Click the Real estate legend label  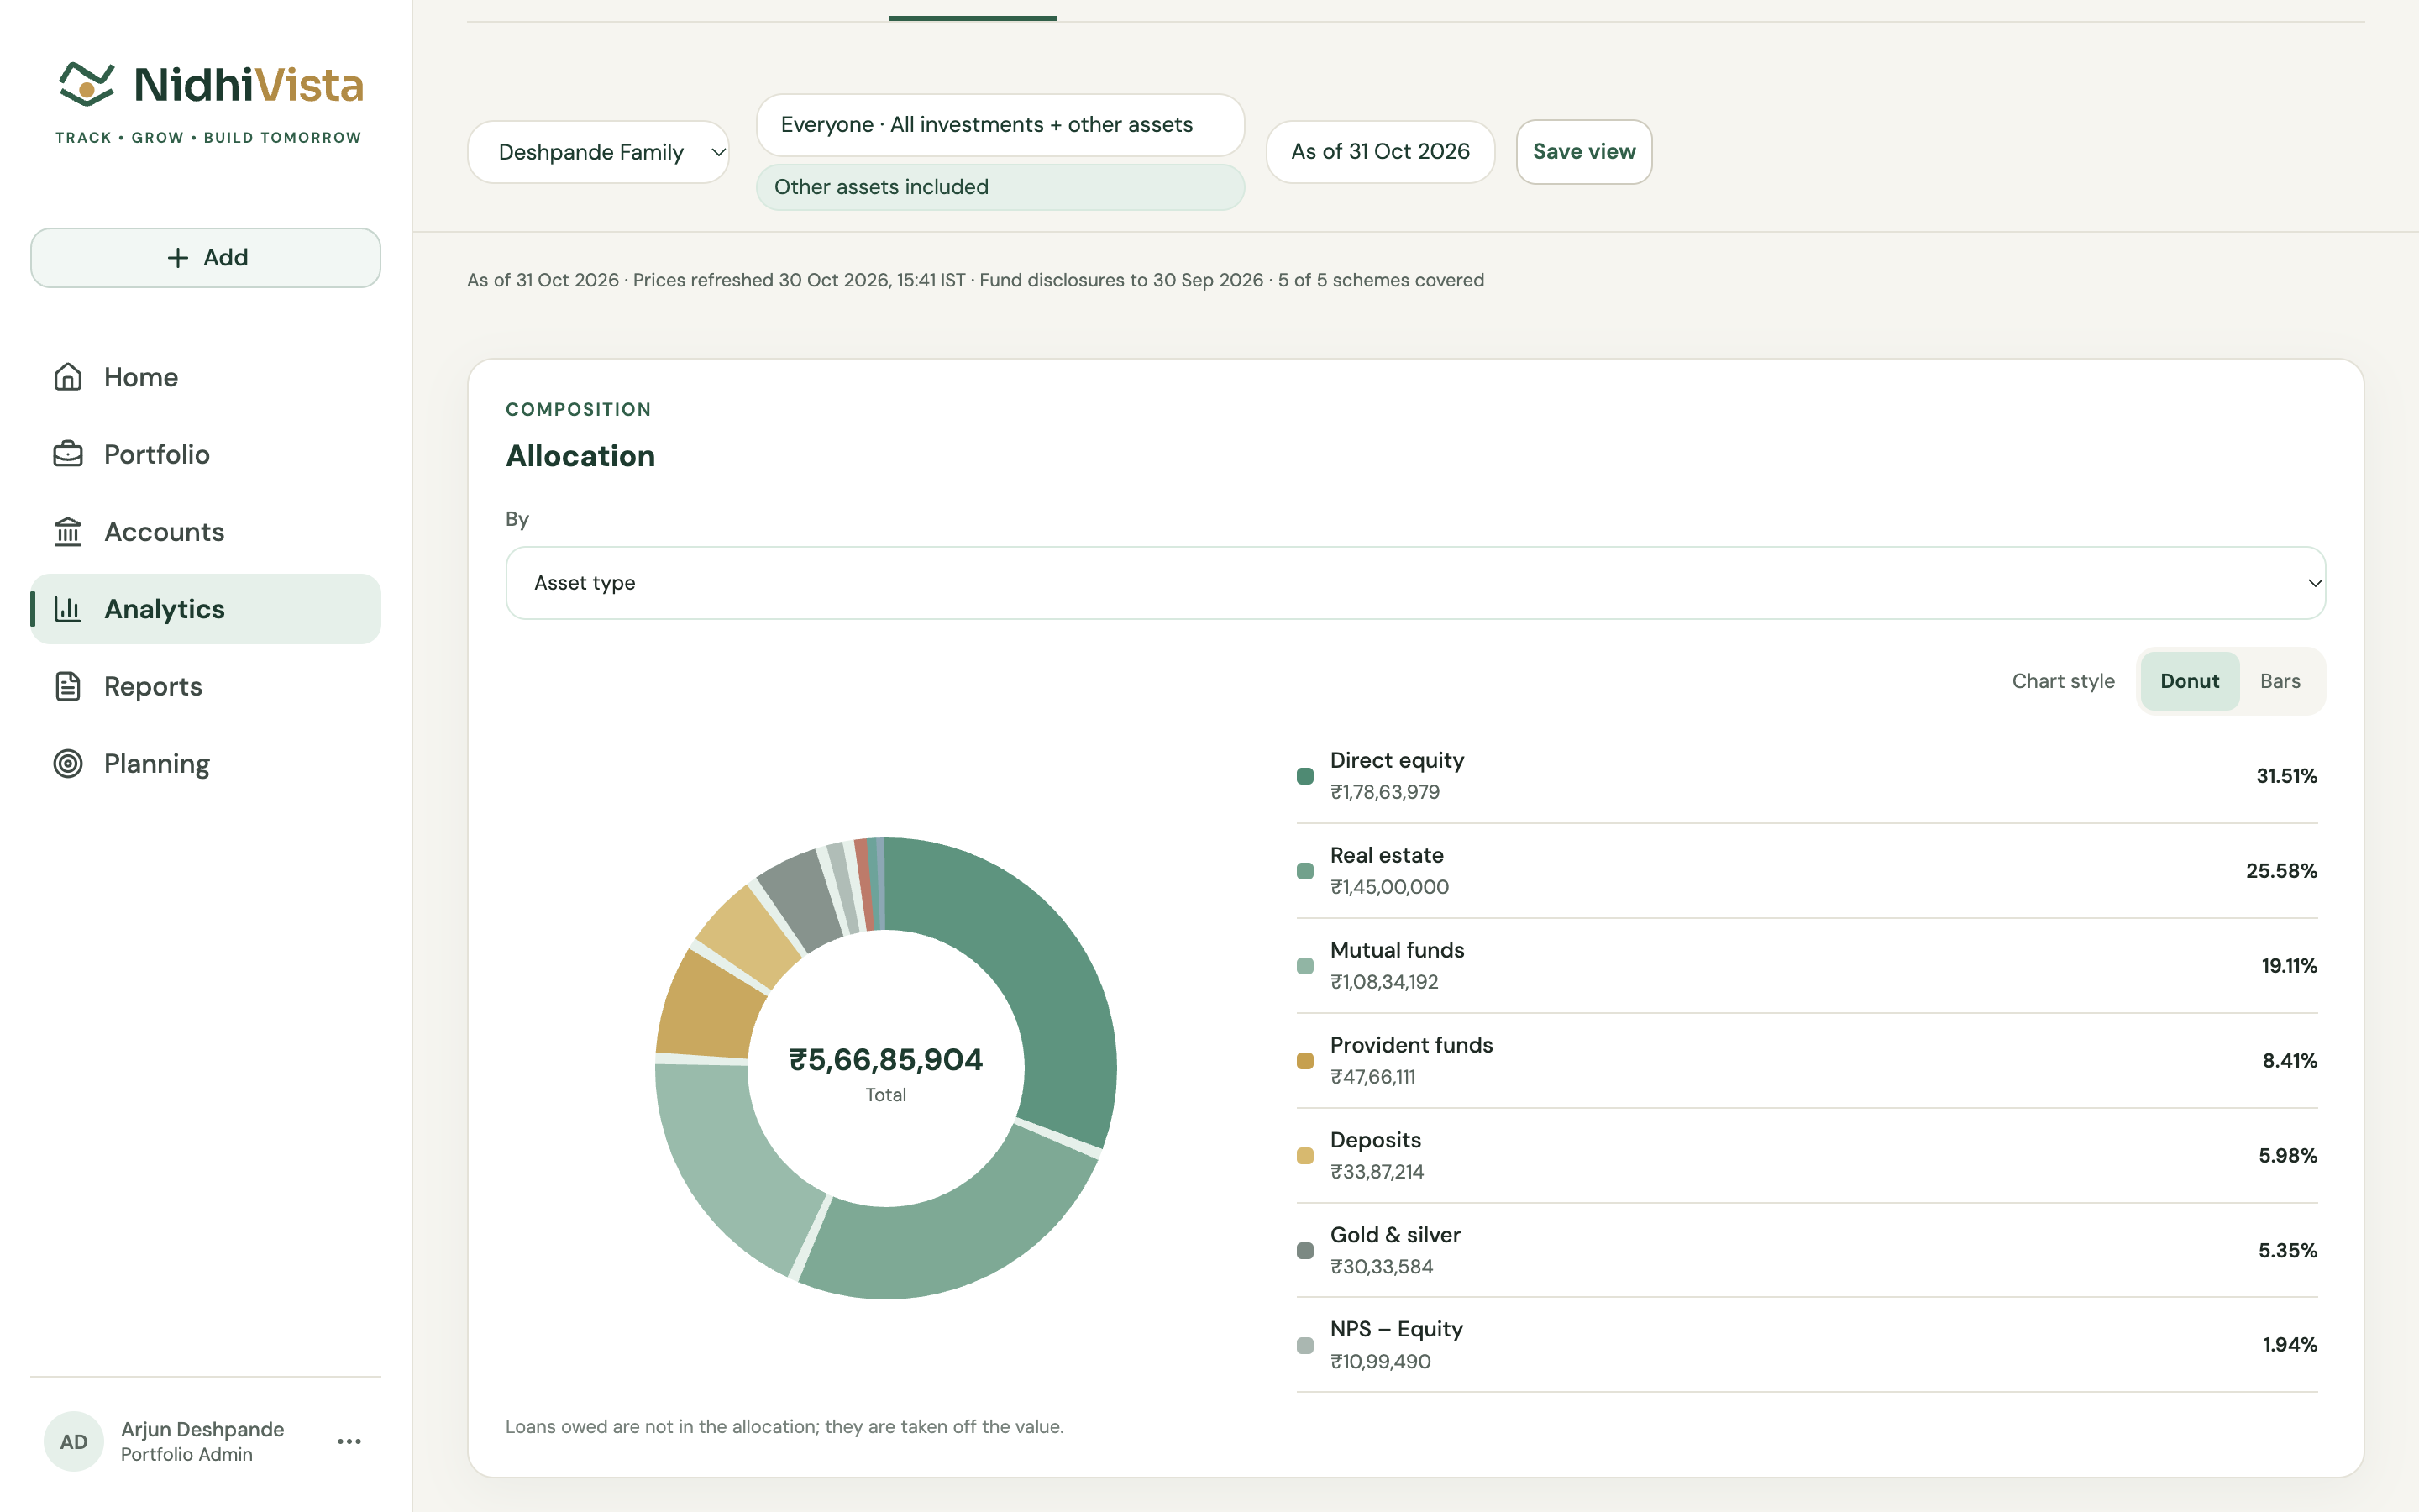coord(1387,855)
